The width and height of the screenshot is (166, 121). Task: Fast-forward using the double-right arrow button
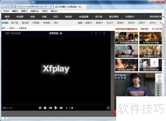(x=61, y=108)
